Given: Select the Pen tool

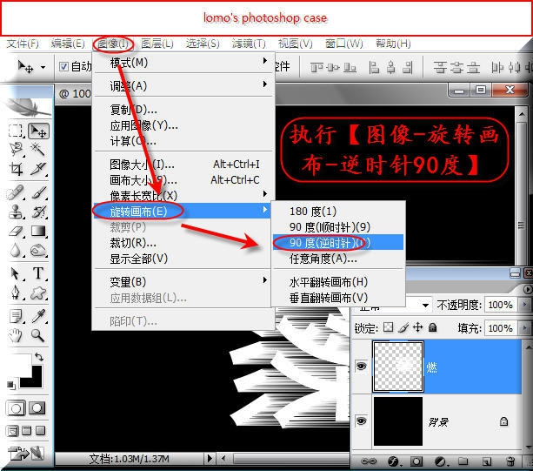Looking at the screenshot, I should pos(16,293).
